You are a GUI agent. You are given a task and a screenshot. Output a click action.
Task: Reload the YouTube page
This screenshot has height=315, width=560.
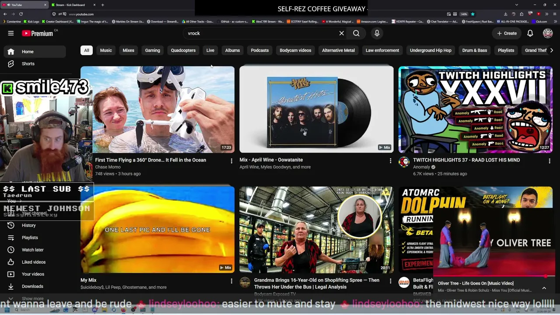tap(21, 14)
